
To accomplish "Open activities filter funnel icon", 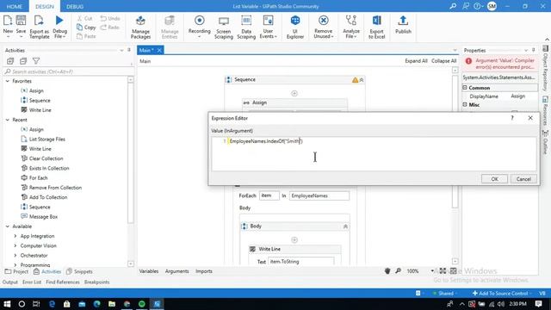I will (x=36, y=61).
